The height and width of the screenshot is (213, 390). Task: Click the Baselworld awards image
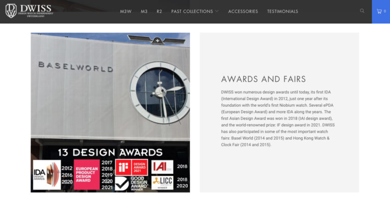pyautogui.click(x=110, y=112)
